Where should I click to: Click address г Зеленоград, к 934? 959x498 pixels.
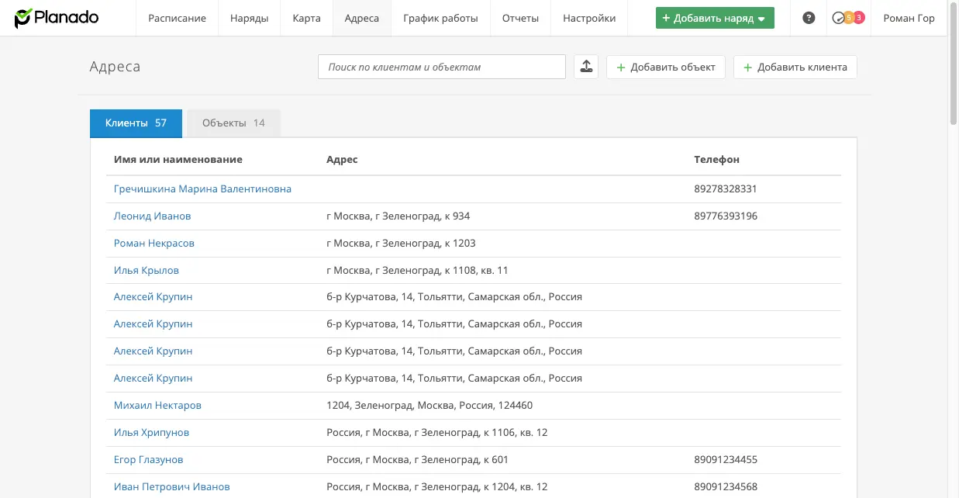click(x=398, y=216)
